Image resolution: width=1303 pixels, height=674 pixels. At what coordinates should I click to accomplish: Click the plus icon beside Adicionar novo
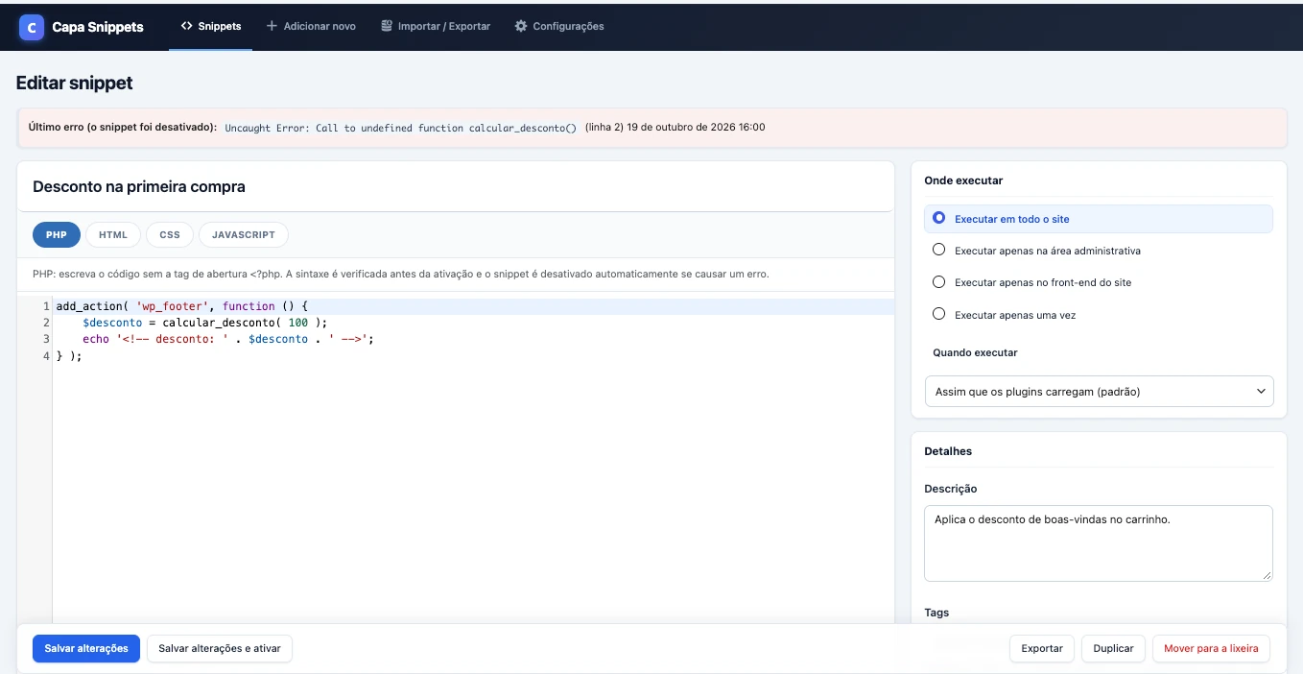point(272,26)
